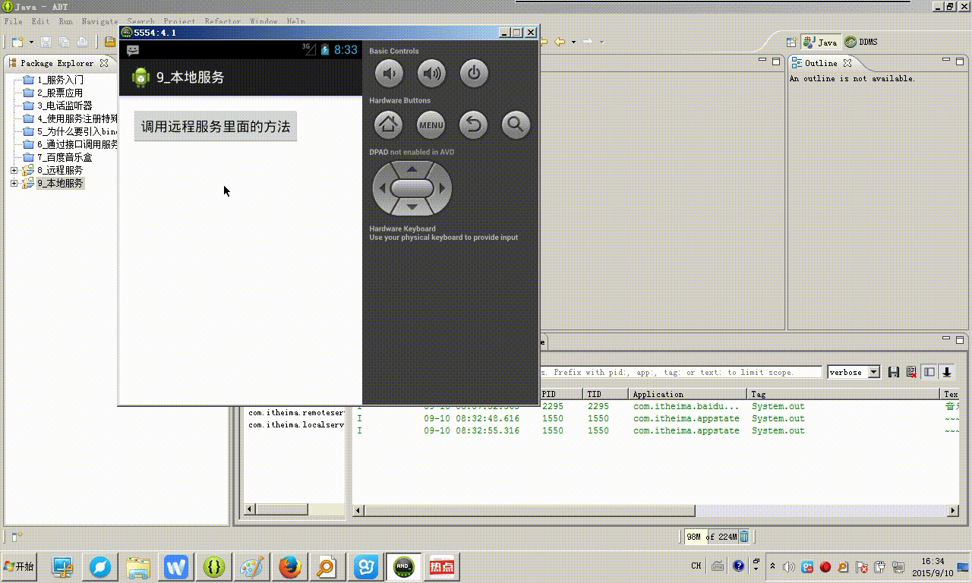Image resolution: width=972 pixels, height=583 pixels.
Task: Open the W application in taskbar
Action: [x=176, y=566]
